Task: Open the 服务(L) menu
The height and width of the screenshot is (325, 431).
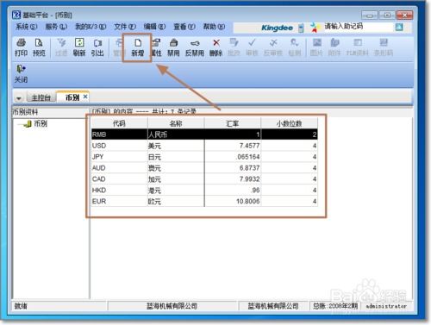Action: (x=56, y=27)
